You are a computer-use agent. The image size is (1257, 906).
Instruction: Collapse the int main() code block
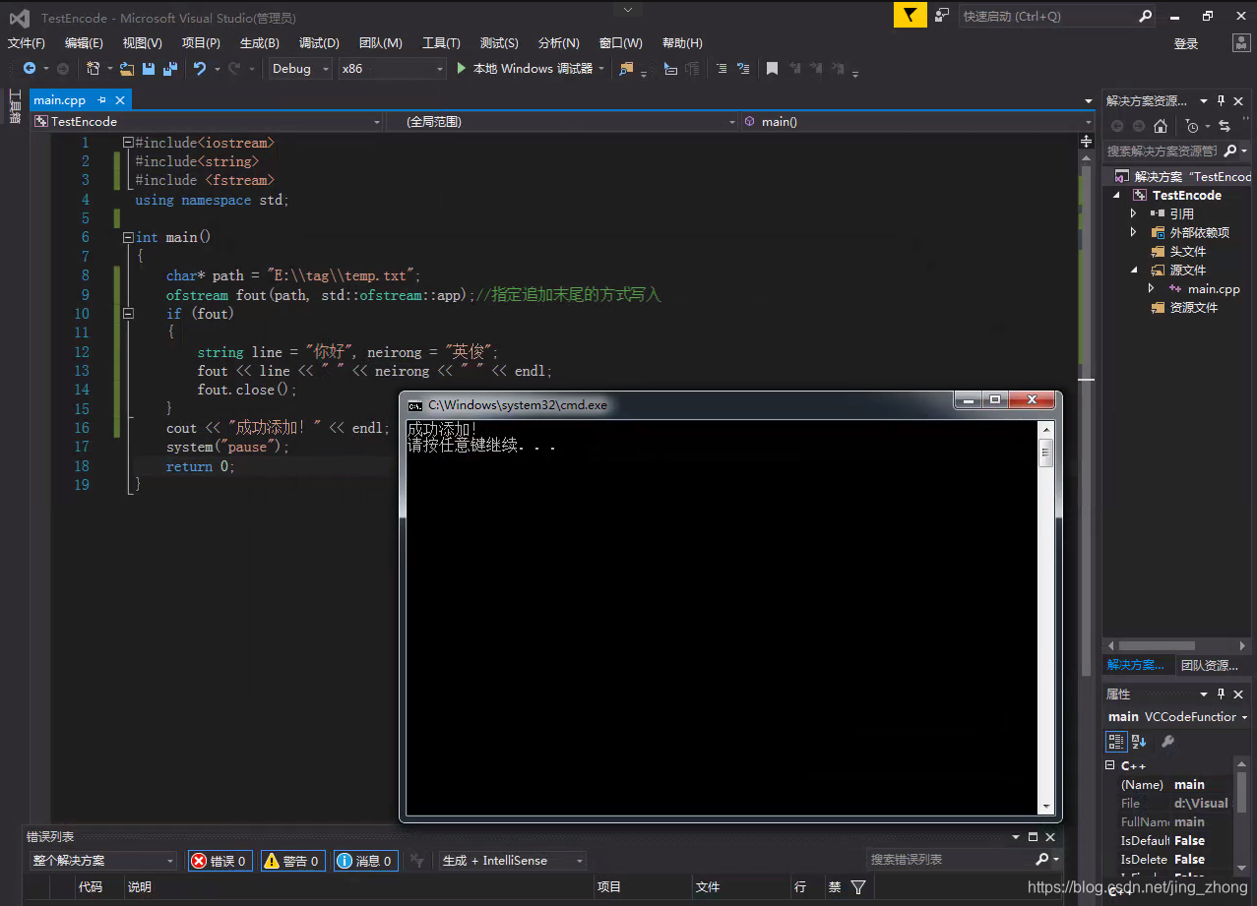[128, 237]
